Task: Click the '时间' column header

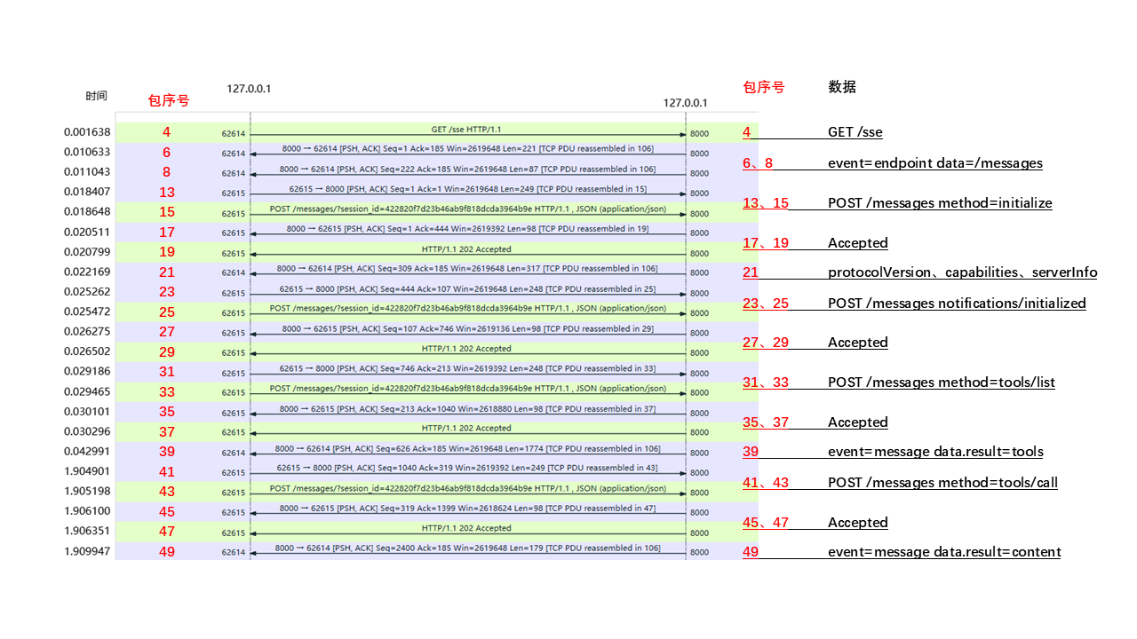Action: [97, 96]
